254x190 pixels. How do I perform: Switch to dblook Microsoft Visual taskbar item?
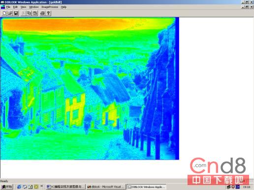pyautogui.click(x=106, y=187)
